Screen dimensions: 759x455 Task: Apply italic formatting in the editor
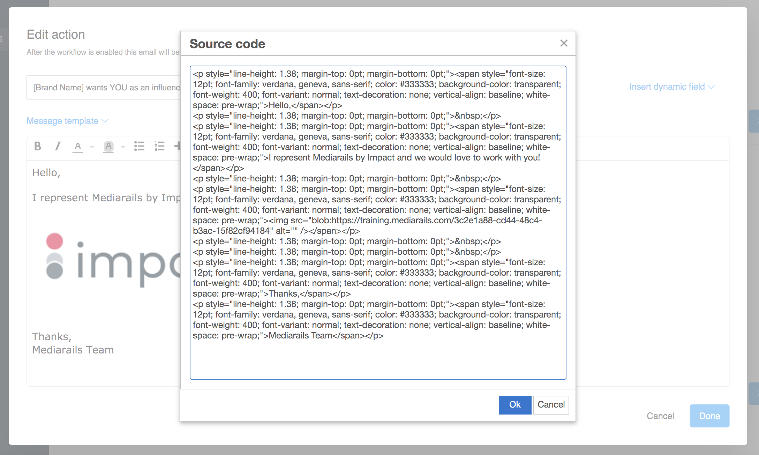click(58, 147)
